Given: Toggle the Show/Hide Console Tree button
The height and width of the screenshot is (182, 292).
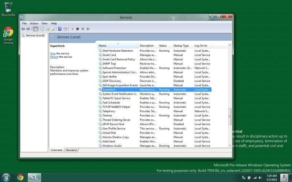Looking at the screenshot, I should tap(35, 29).
